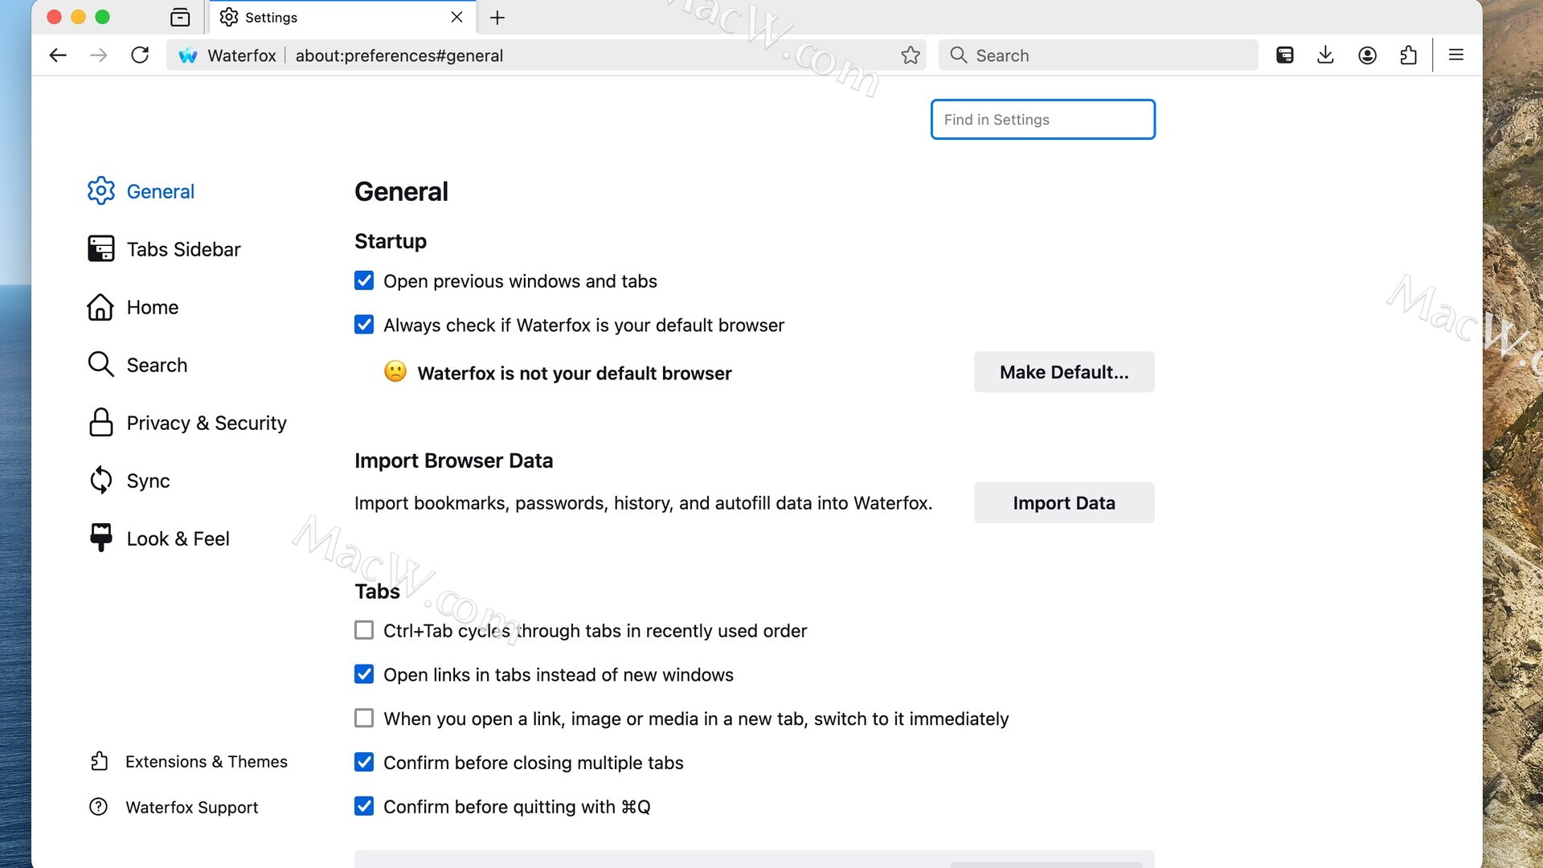The image size is (1543, 868).
Task: Click the Find in Settings field
Action: (x=1043, y=120)
